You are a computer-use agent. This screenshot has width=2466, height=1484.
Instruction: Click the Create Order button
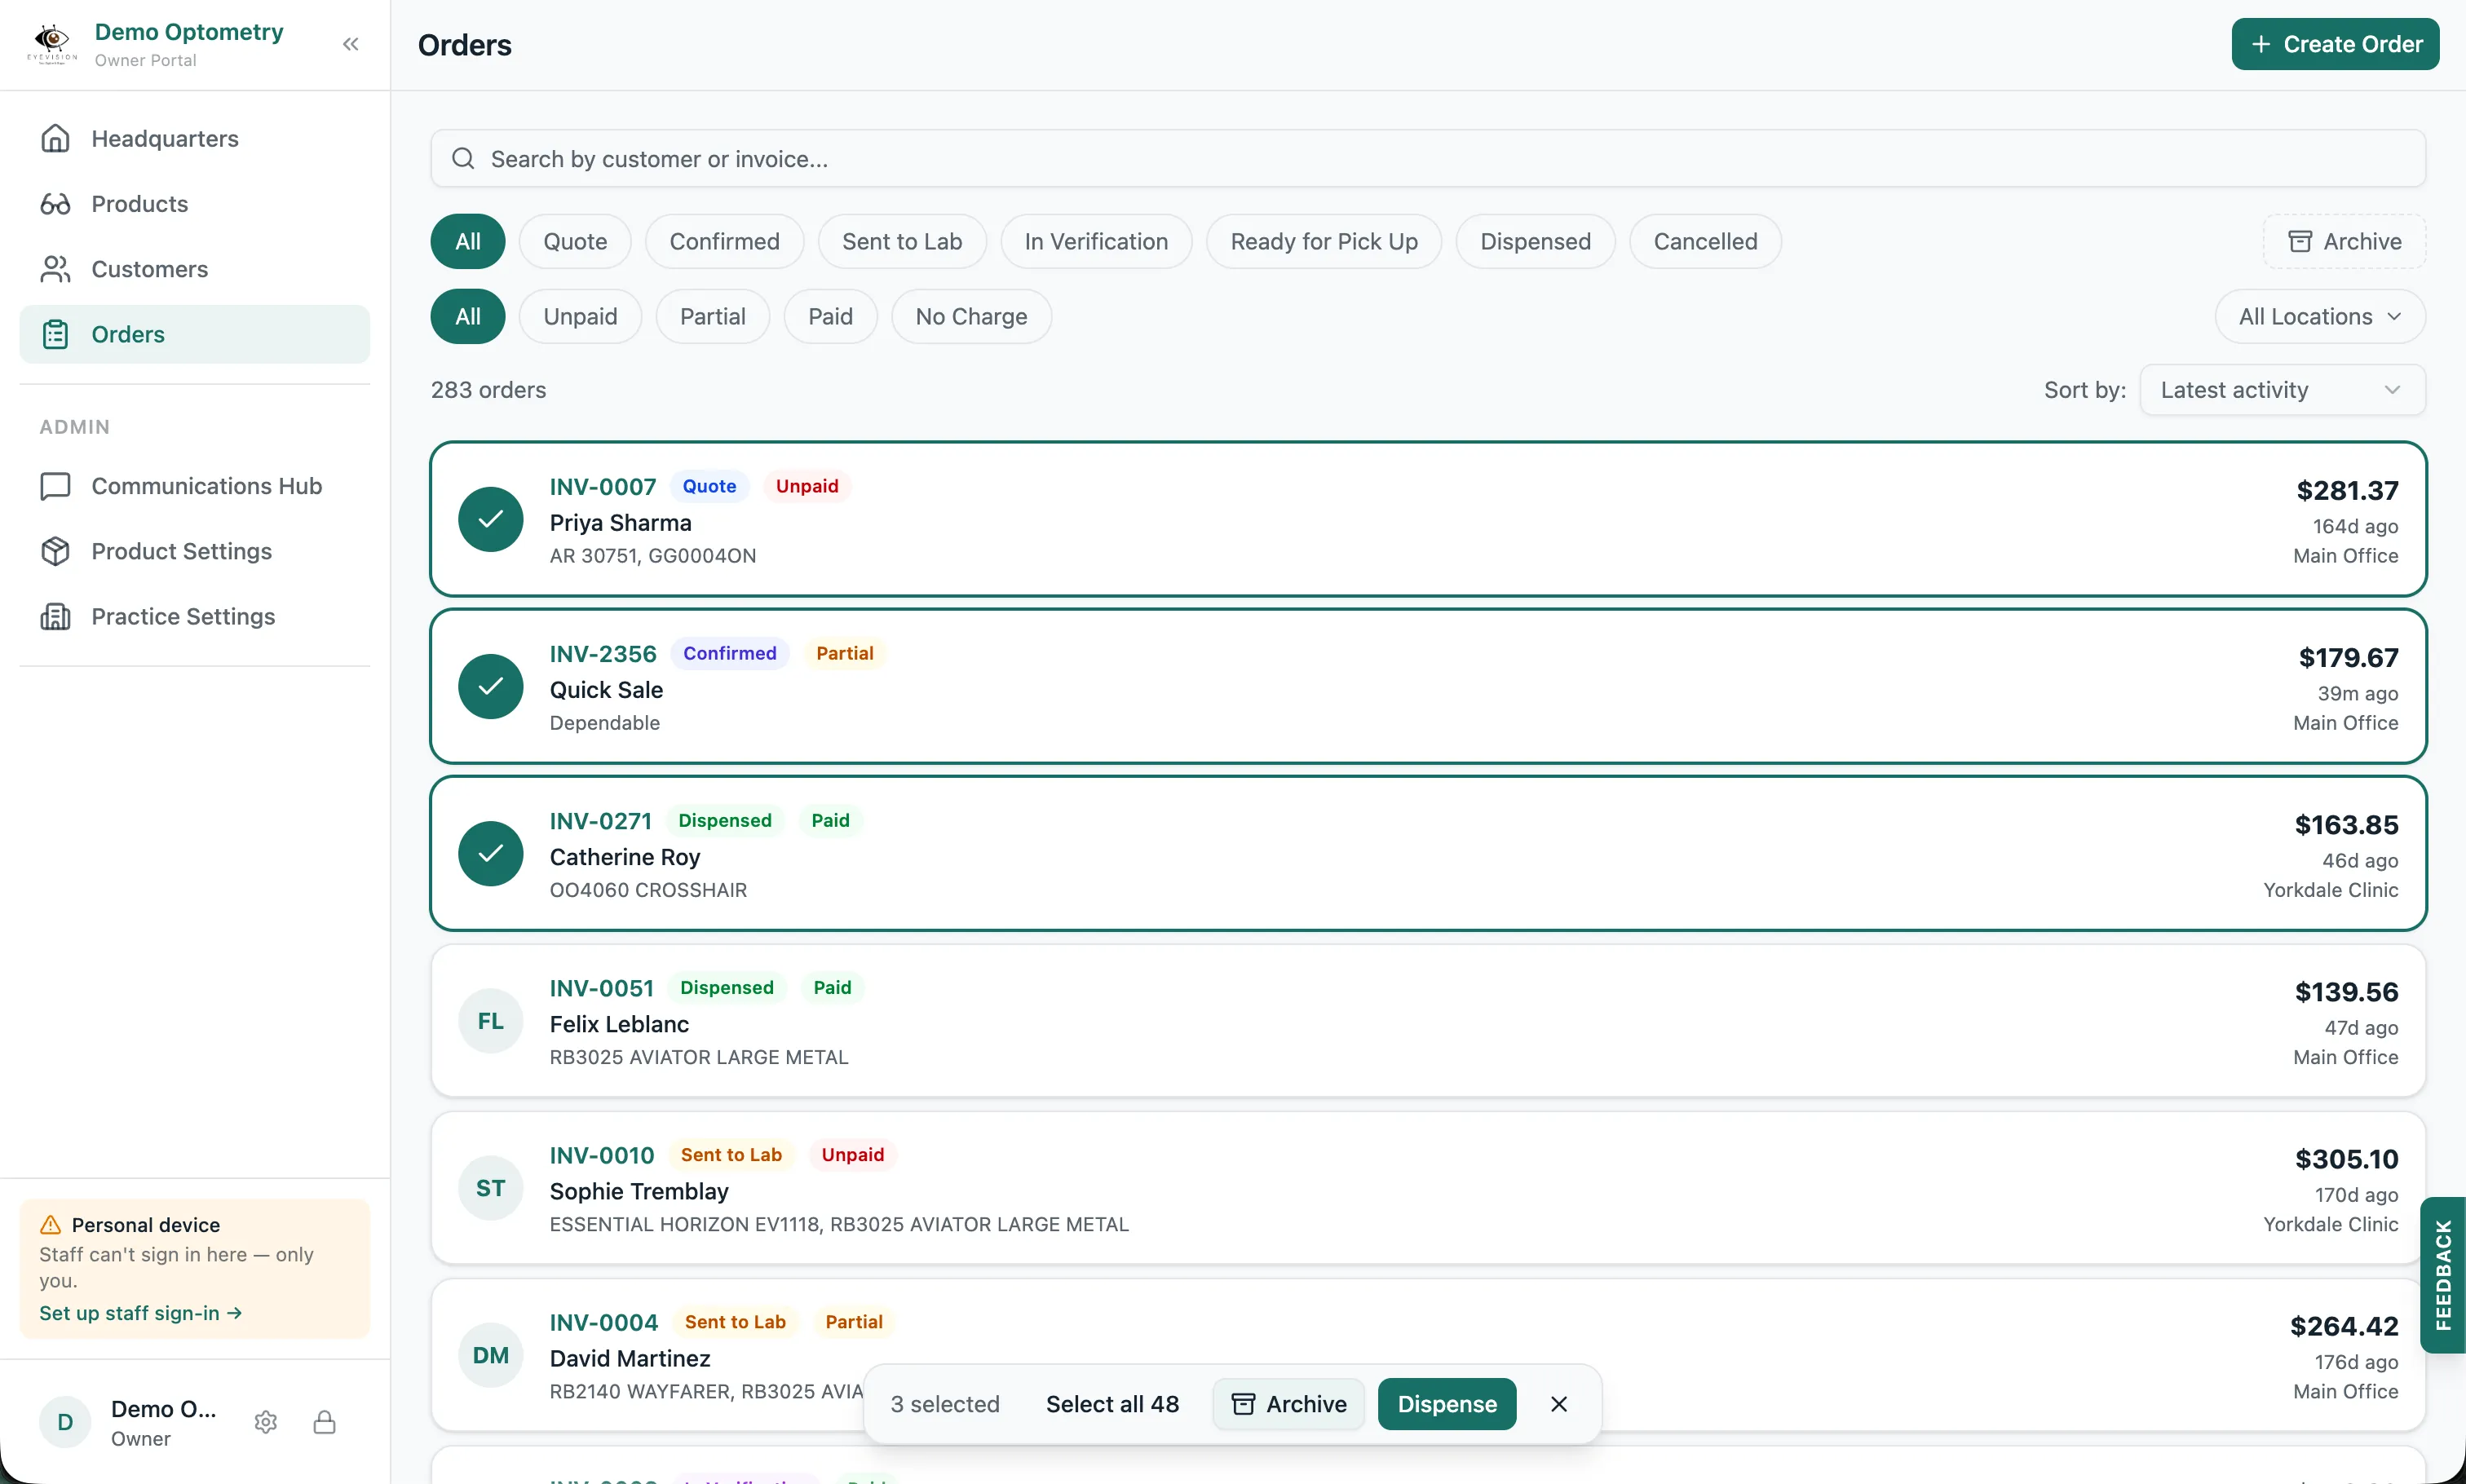point(2335,44)
